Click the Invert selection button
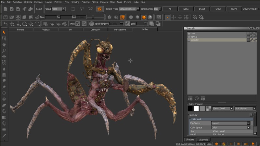This screenshot has width=260, height=146. pos(202,9)
